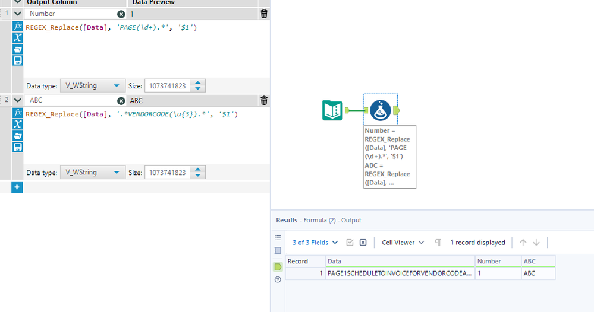
Task: Go to previous record with up arrow
Action: [523, 243]
